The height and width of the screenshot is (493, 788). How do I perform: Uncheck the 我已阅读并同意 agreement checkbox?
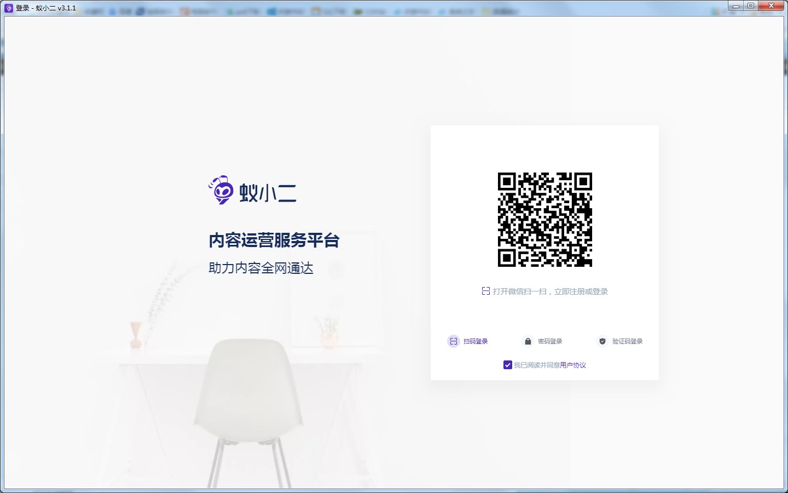pyautogui.click(x=507, y=365)
